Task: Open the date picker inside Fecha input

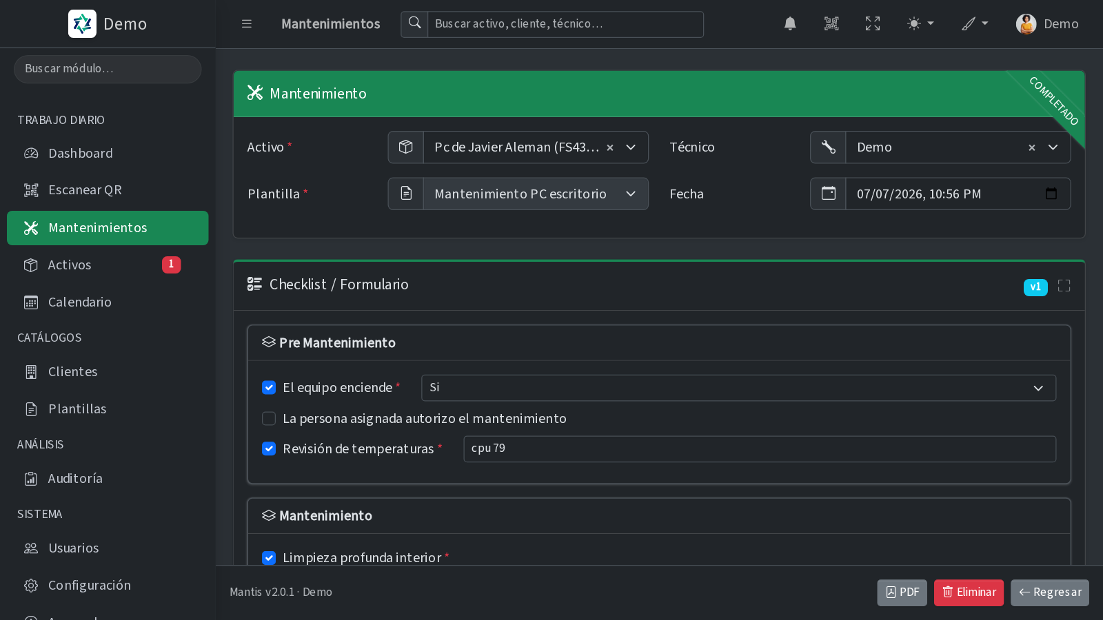Action: click(1051, 194)
